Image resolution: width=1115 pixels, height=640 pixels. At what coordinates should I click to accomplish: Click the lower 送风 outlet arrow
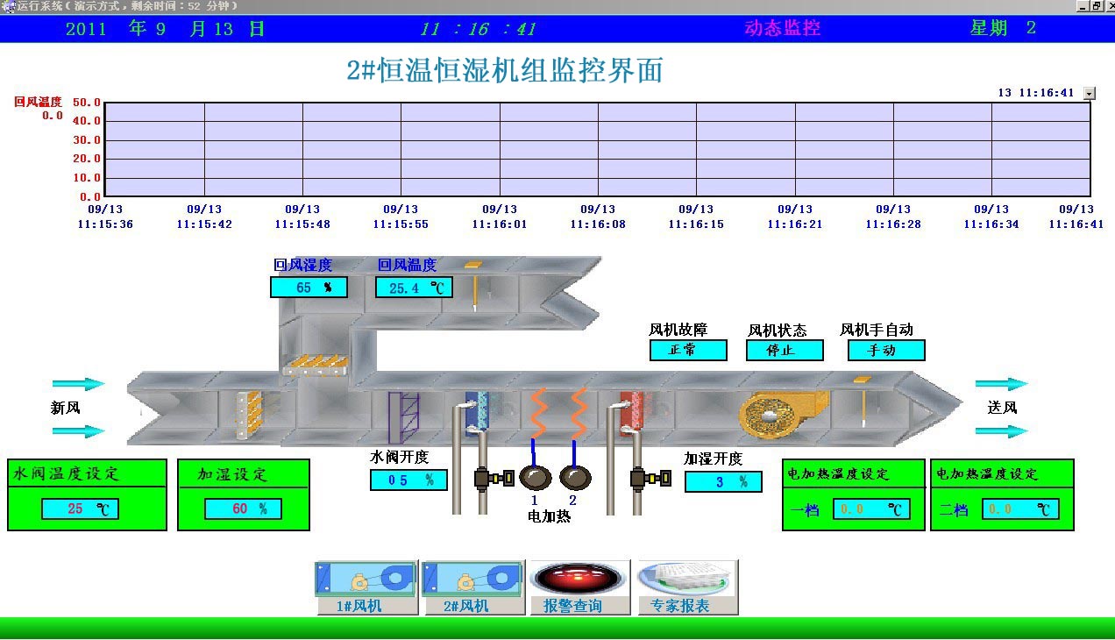tap(1002, 431)
